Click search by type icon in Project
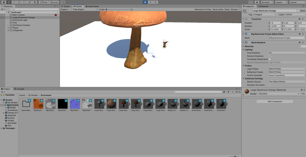 225,92
